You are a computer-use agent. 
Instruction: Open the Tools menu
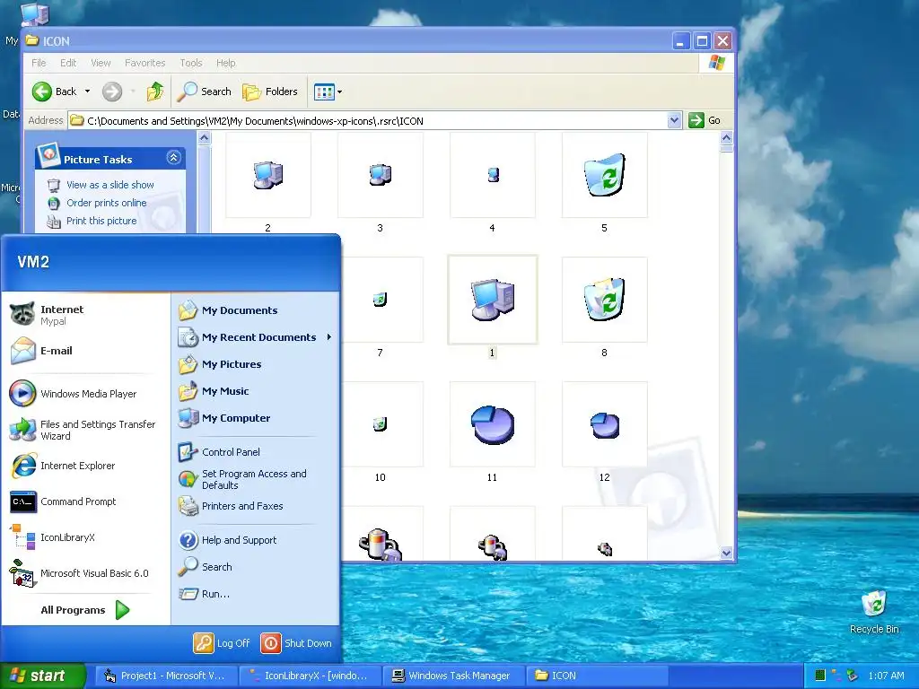(191, 63)
